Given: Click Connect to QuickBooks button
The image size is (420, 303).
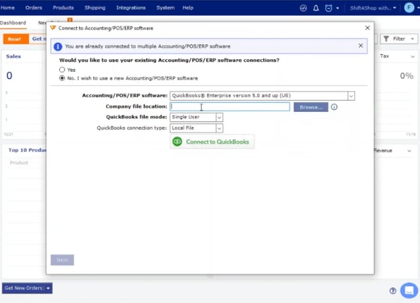Looking at the screenshot, I should (x=212, y=142).
